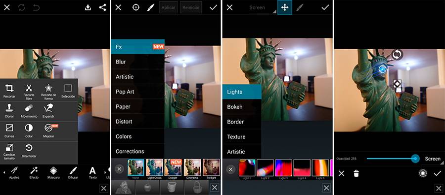
Task: Apply the Dodger effect thumbnail
Action: pos(173,169)
